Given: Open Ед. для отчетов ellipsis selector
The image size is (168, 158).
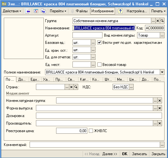Looking at the screenshot, I should pos(93,57).
